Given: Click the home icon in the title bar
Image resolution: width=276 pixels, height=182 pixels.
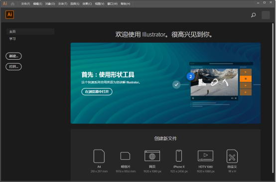Looking at the screenshot, I should tap(12, 3).
